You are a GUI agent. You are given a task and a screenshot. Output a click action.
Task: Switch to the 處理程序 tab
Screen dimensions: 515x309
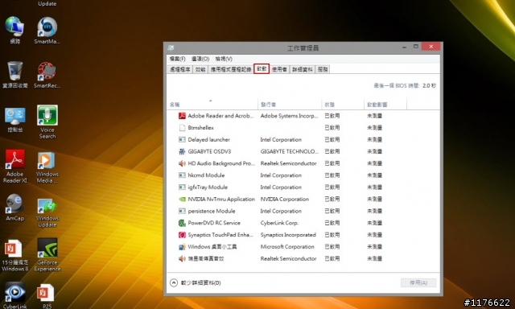pos(180,69)
